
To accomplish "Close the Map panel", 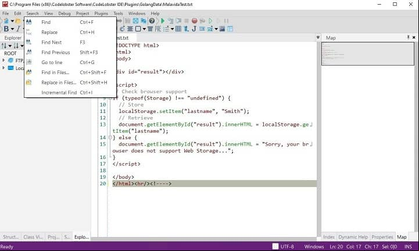I will click(414, 37).
